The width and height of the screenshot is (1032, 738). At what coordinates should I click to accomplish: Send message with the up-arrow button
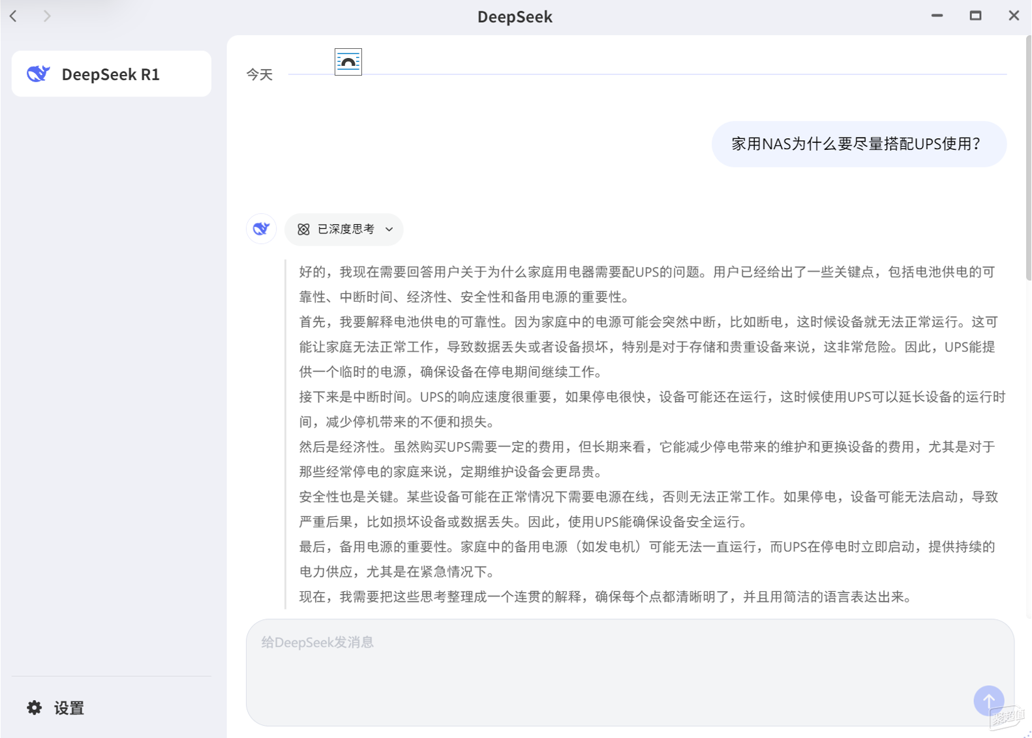click(989, 701)
